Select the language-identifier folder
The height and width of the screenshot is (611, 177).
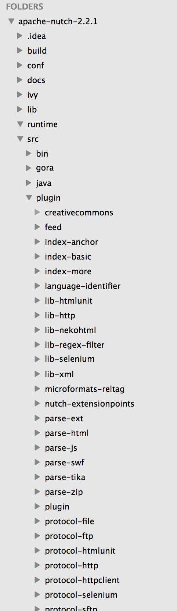tap(83, 286)
